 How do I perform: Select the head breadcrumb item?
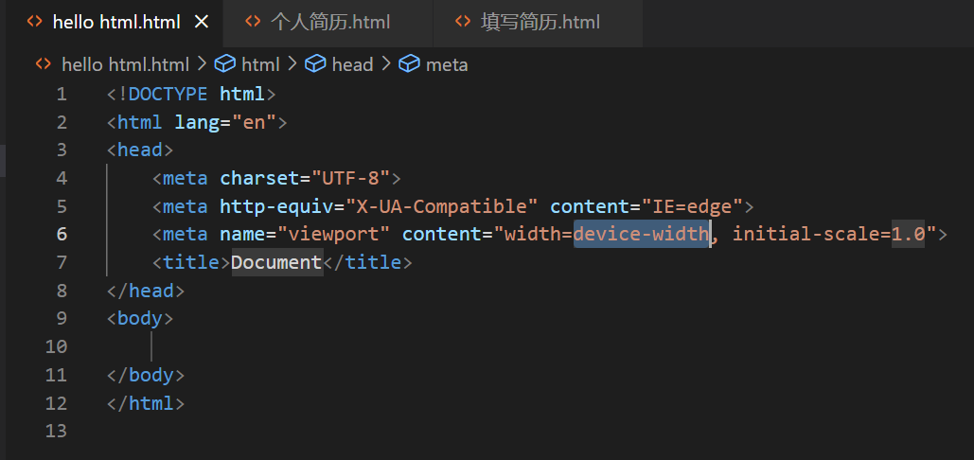coord(352,64)
